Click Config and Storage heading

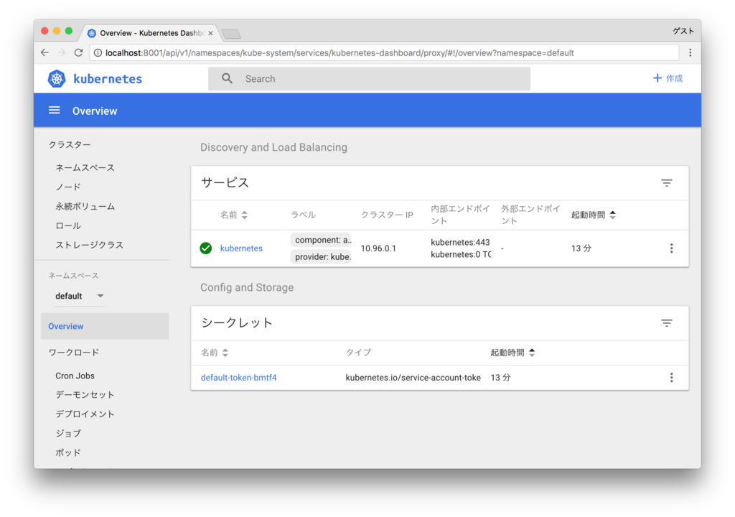247,288
